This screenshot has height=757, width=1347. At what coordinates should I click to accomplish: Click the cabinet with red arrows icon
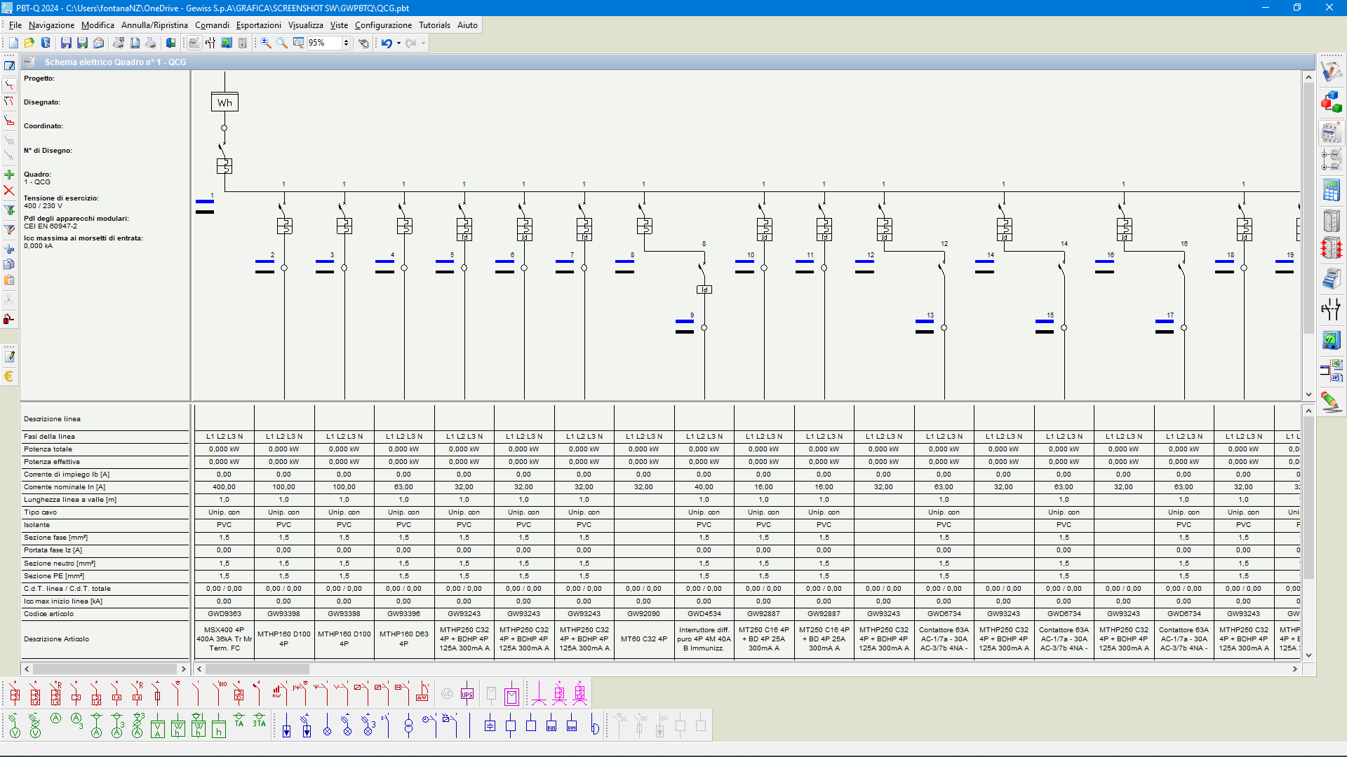[x=1331, y=248]
